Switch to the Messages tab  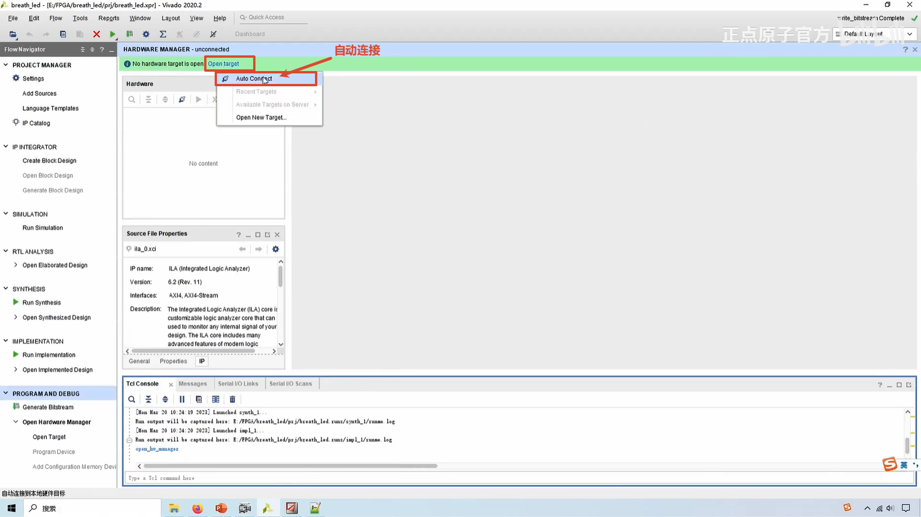coord(192,384)
